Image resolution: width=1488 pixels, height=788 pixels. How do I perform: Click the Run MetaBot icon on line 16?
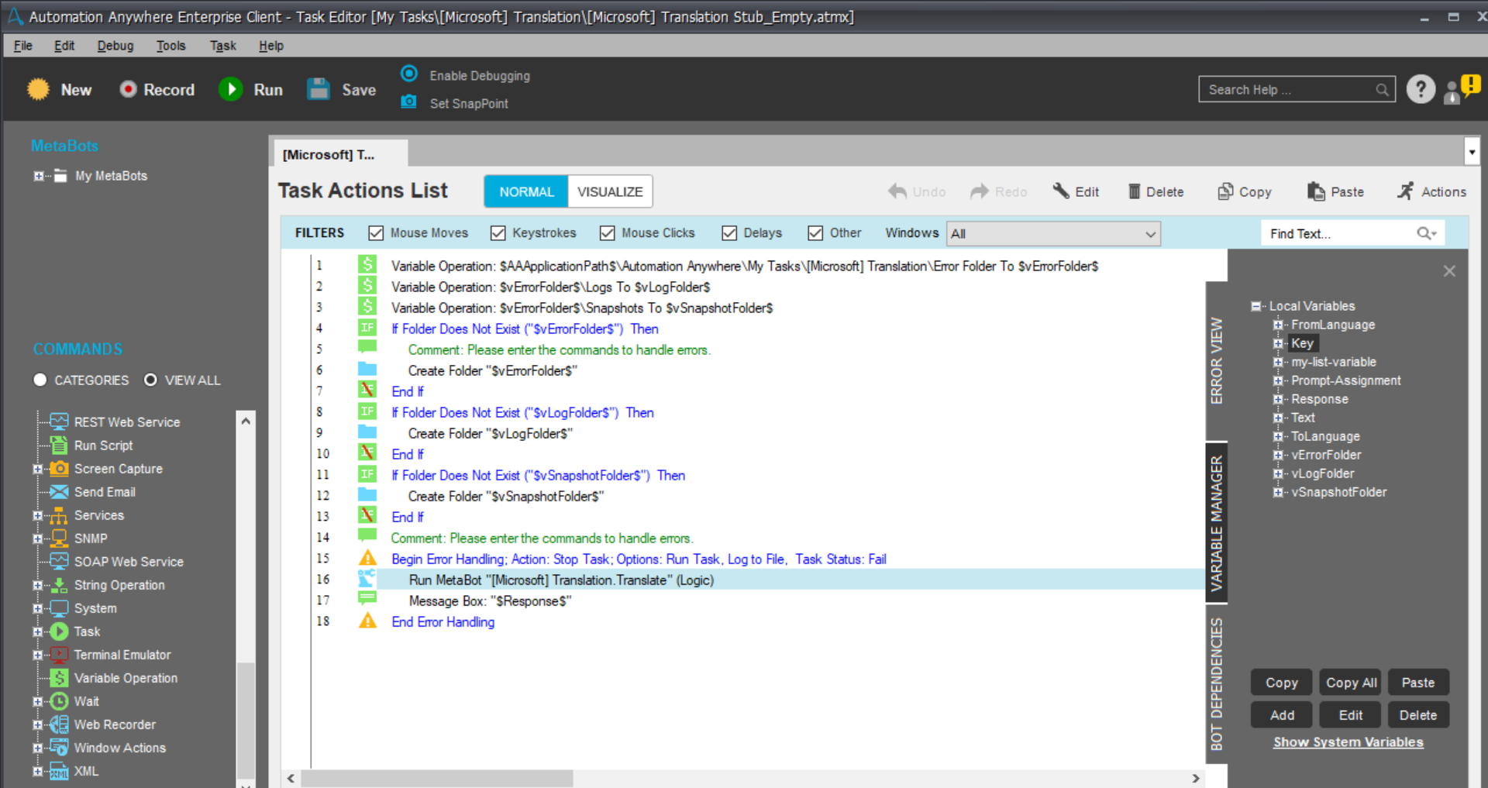[367, 579]
